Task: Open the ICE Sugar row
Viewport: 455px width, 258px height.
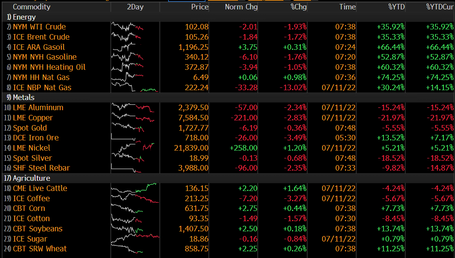Action: tap(228, 239)
